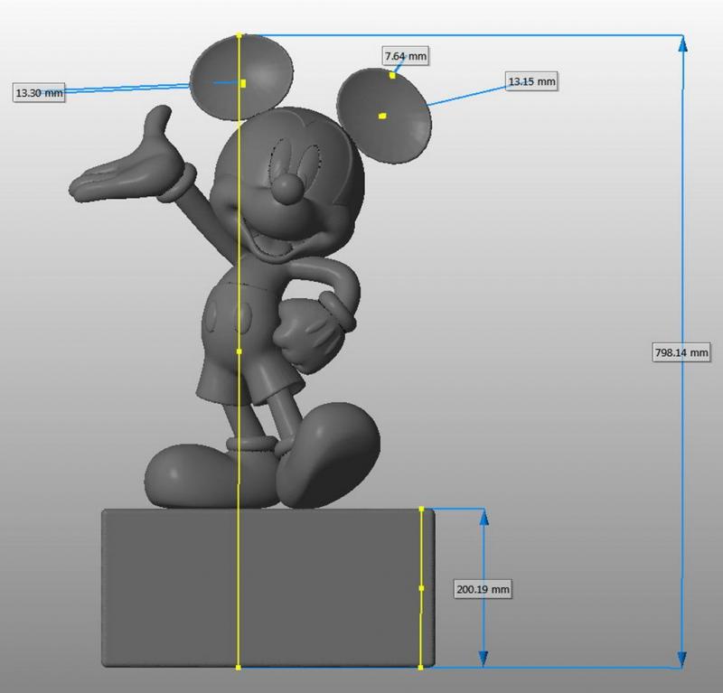Click the 13.30 mm measurement label

[40, 92]
